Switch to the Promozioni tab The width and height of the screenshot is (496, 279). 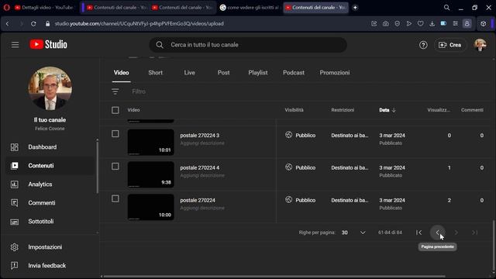(x=335, y=73)
